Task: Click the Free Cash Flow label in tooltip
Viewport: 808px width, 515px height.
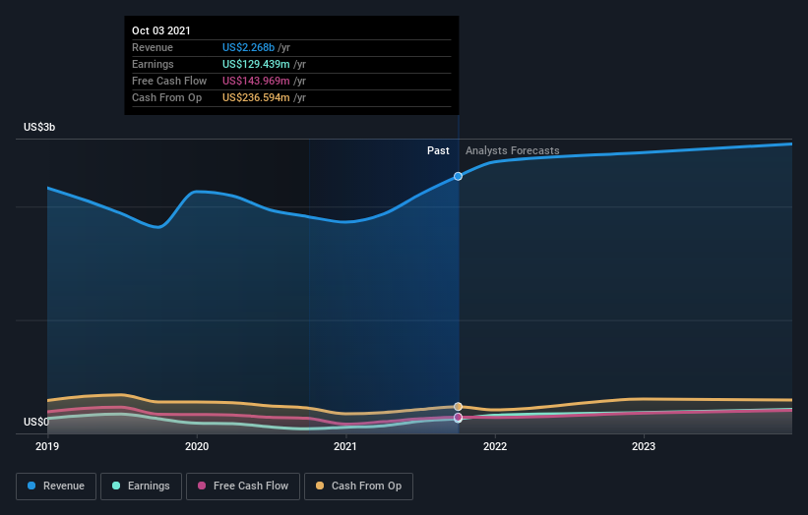Action: [169, 81]
